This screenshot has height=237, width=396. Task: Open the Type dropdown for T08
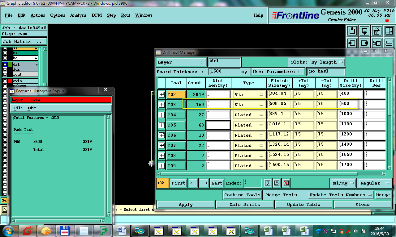click(x=248, y=156)
